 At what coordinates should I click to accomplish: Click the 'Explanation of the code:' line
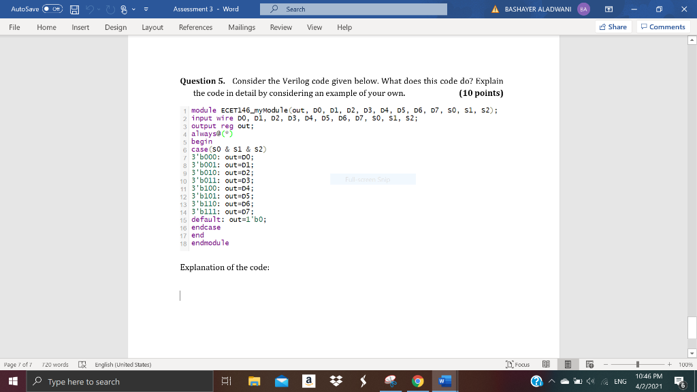[x=225, y=267]
